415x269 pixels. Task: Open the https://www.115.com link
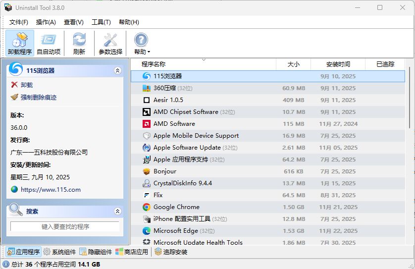[51, 190]
